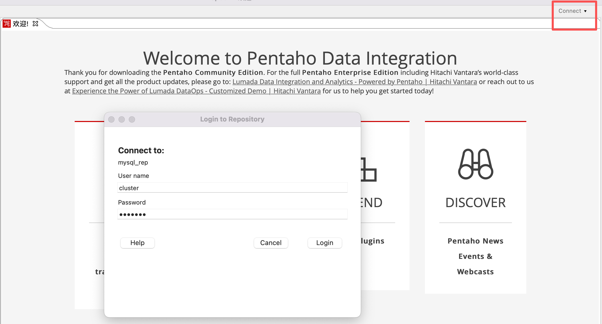Viewport: 602px width, 324px height.
Task: Focus the Password input field
Action: 232,214
